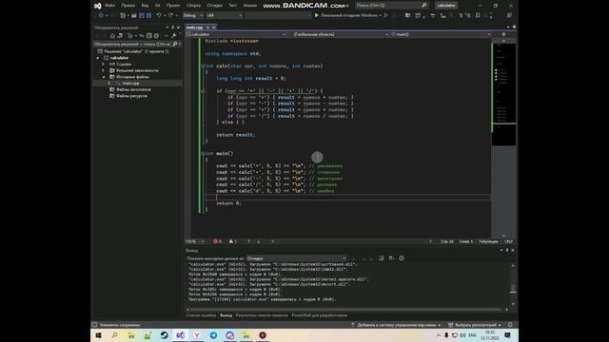Open the editor zoom level dropdown
This screenshot has height=342, width=609.
[195, 241]
